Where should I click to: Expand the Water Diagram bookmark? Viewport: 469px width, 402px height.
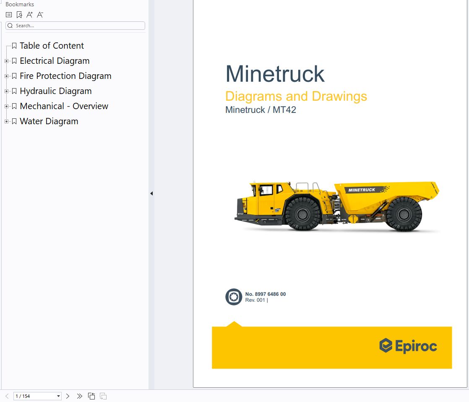[x=6, y=122]
